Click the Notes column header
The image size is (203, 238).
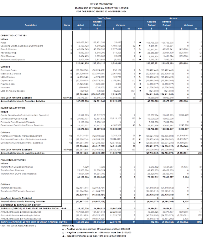(x=67, y=25)
